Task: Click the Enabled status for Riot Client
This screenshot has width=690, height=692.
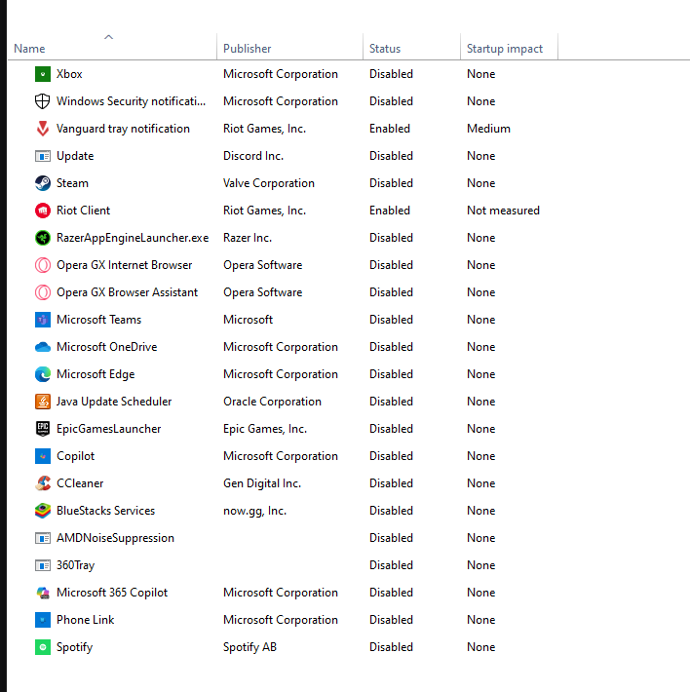Action: [x=390, y=211]
